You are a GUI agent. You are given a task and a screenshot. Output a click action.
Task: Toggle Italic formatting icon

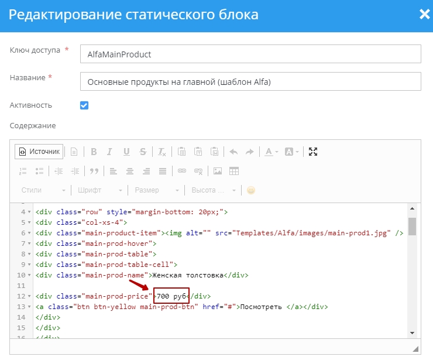pyautogui.click(x=109, y=152)
